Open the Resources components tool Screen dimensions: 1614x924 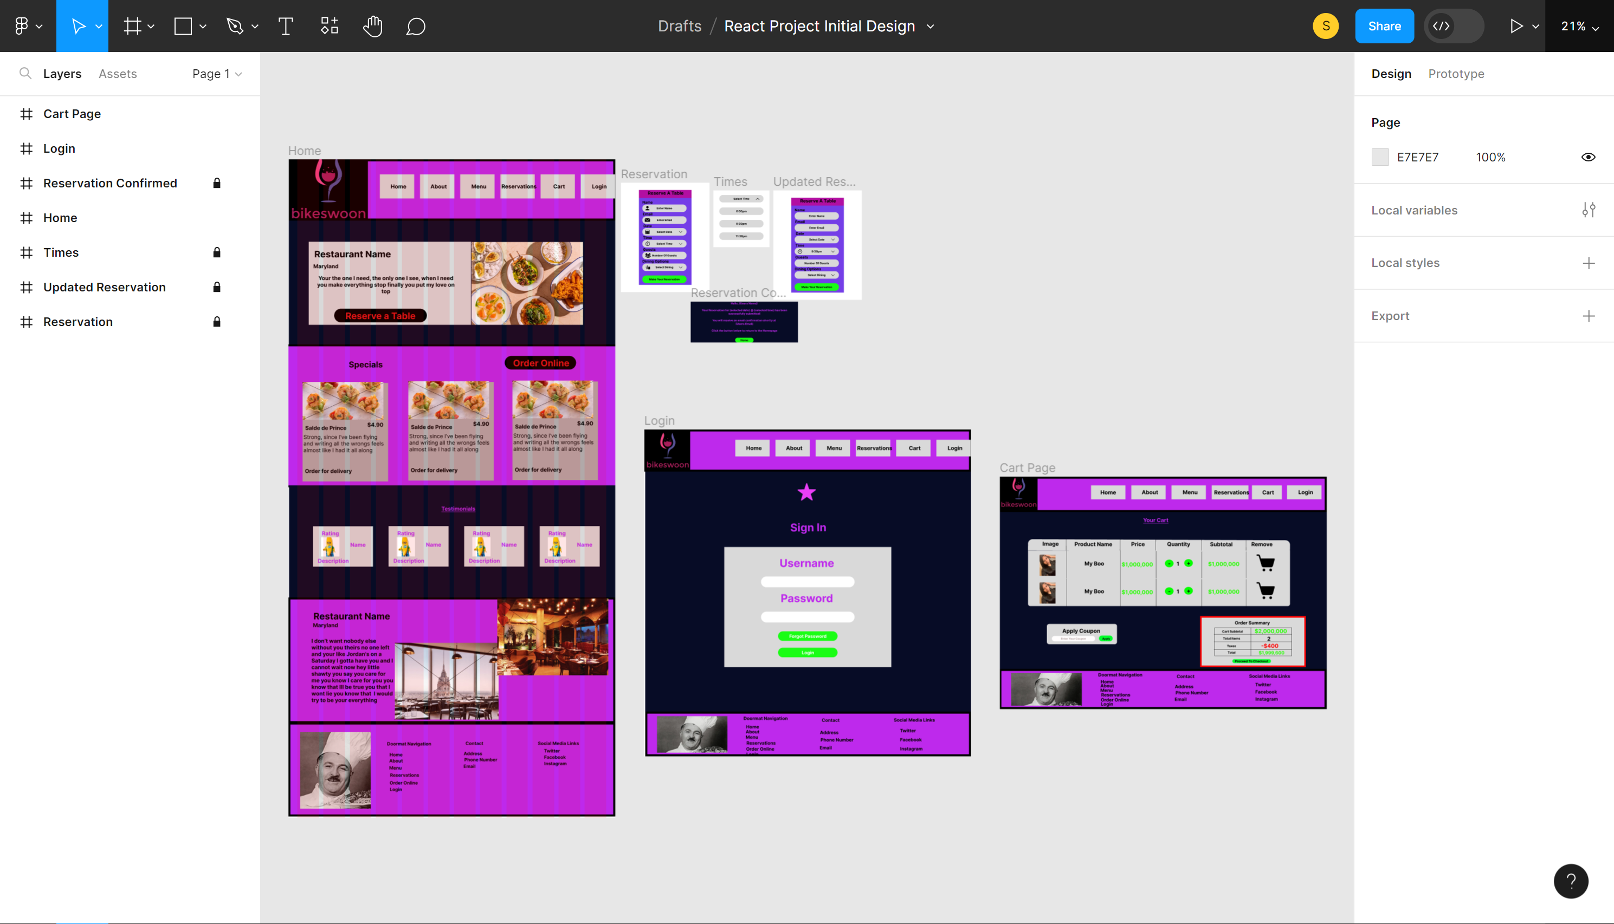pos(329,26)
